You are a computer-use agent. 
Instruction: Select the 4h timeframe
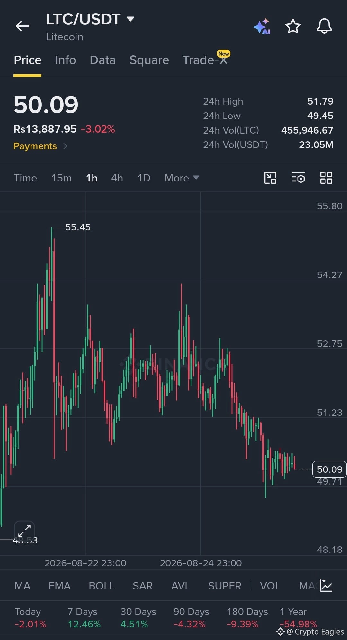[117, 178]
